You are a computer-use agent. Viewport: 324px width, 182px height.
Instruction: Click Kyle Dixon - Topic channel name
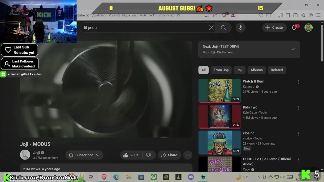[255, 112]
